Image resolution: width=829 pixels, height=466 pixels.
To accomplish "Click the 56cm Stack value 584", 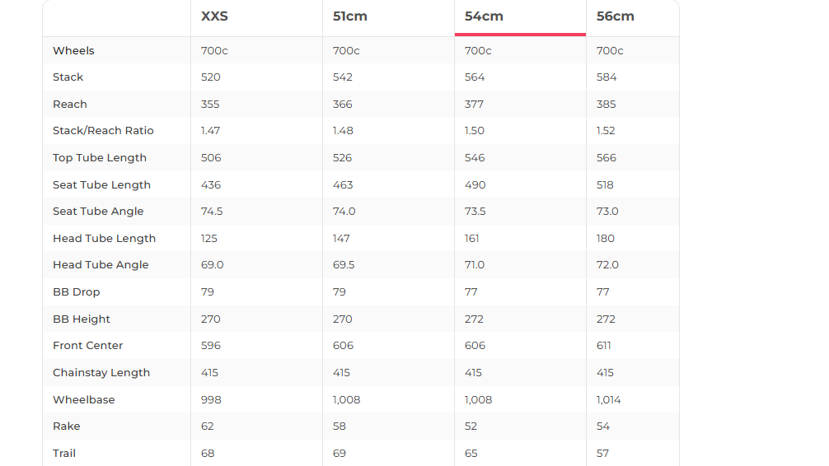I will [607, 77].
